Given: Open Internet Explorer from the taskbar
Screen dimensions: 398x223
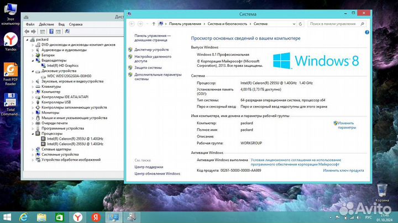Looking at the screenshot, I should point(24,217).
